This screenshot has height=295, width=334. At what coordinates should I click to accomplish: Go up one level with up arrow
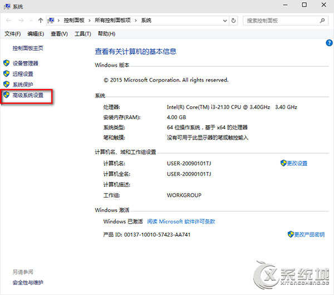click(x=41, y=21)
